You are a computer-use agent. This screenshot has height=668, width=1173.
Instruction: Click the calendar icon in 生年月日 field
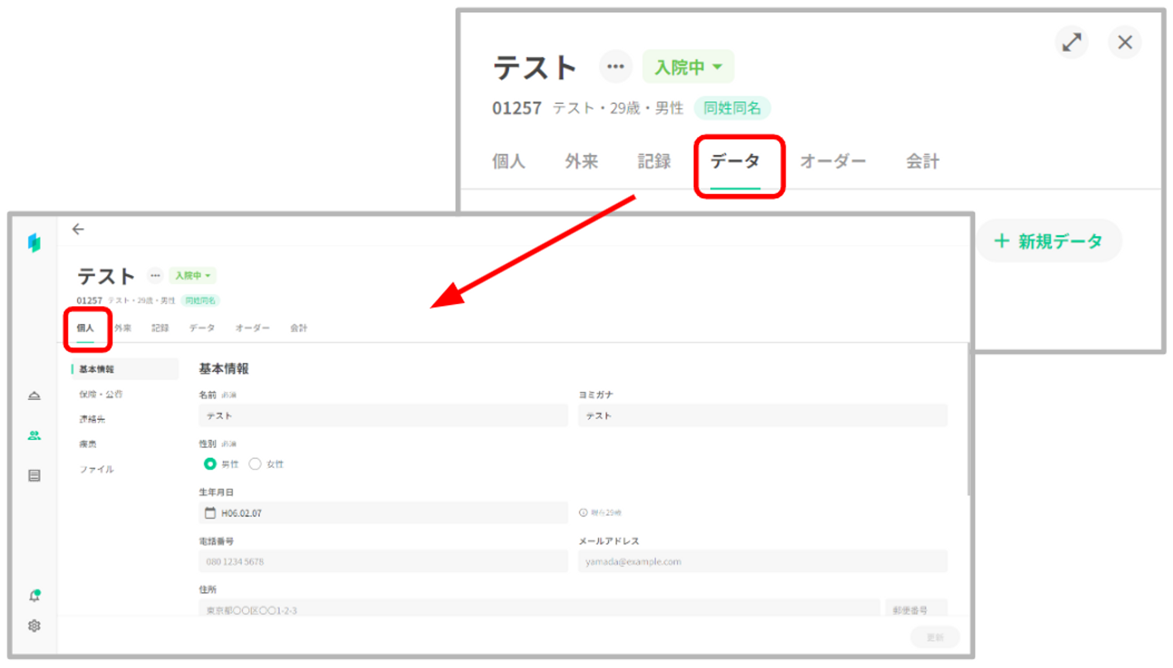210,513
